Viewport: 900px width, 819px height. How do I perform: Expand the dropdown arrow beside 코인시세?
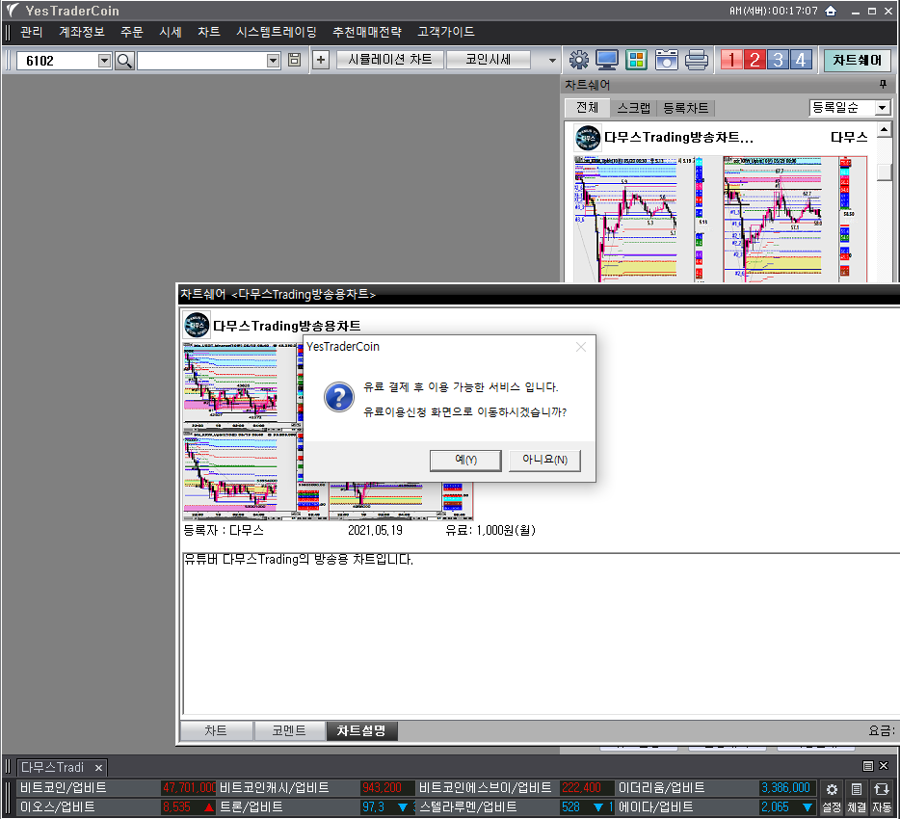click(x=552, y=61)
